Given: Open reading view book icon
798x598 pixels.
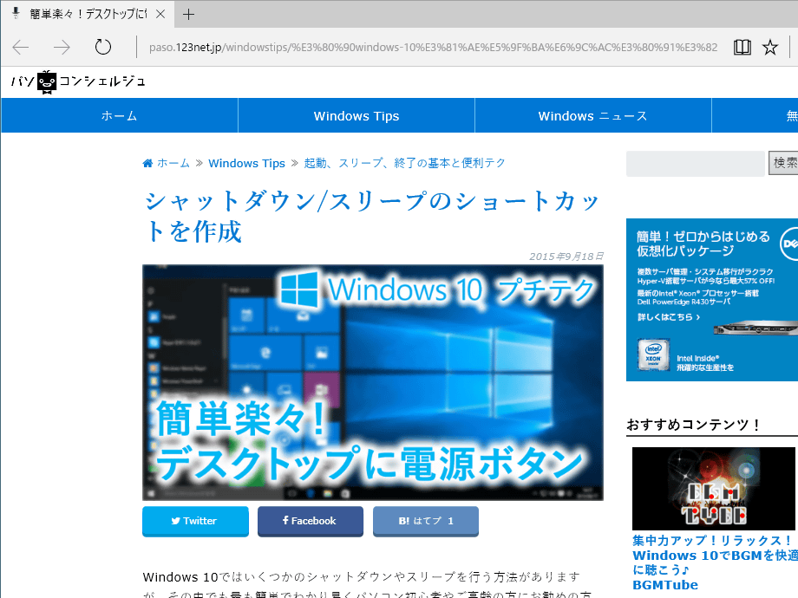Looking at the screenshot, I should [742, 48].
